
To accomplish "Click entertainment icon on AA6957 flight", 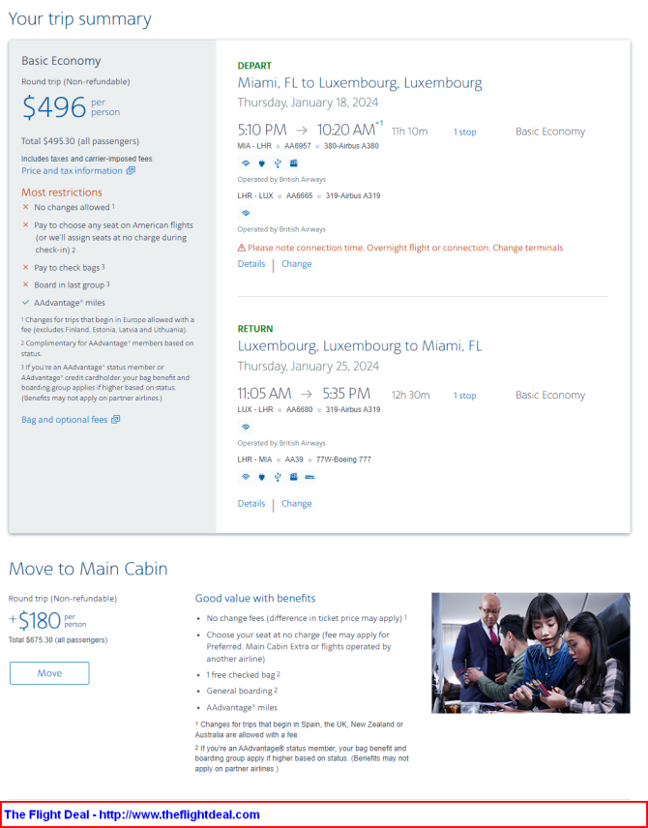I will click(293, 163).
